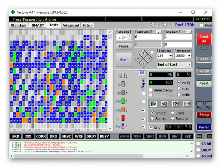Viewport: 221px width, 167px height.
Task: Click the Passp button
Action: pos(204,115)
